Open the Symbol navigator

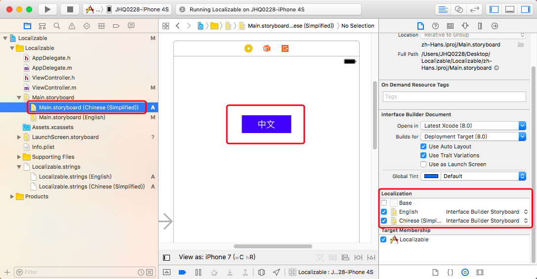coord(42,26)
